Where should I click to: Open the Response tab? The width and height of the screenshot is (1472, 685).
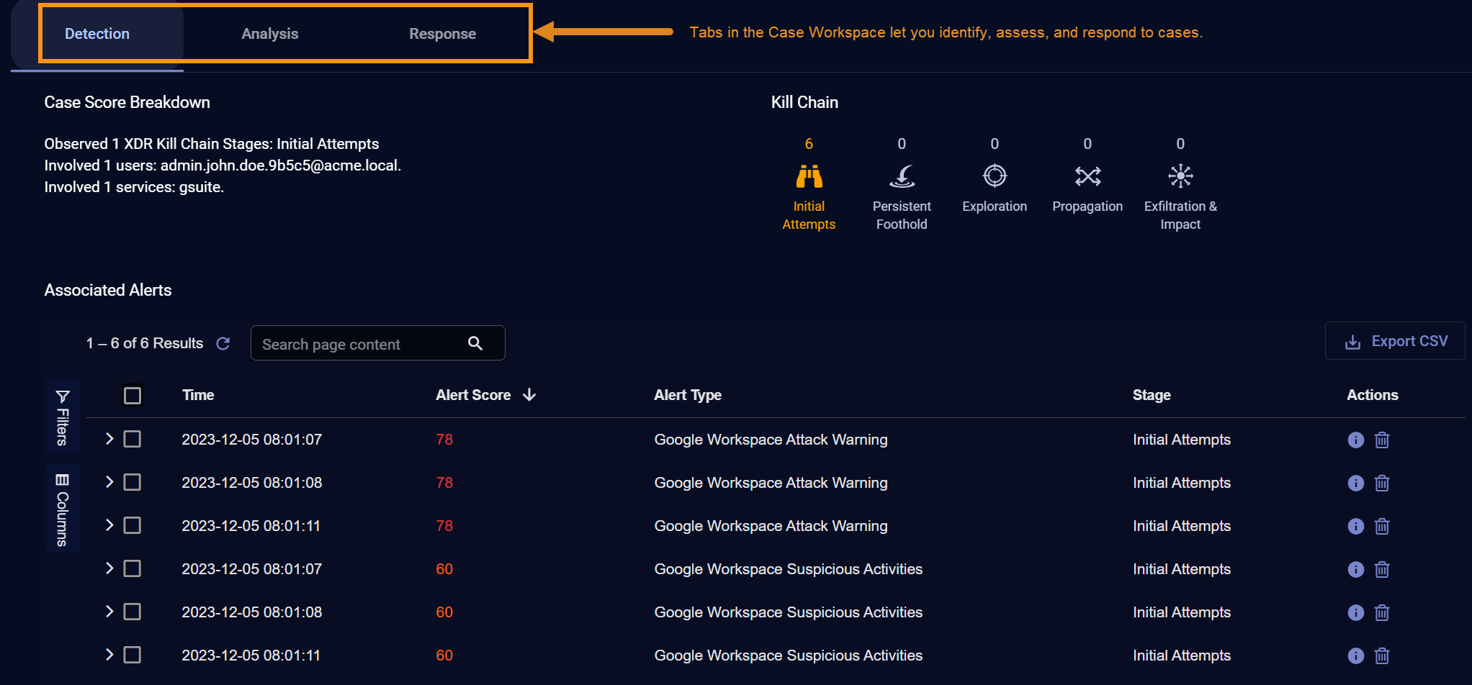point(442,34)
